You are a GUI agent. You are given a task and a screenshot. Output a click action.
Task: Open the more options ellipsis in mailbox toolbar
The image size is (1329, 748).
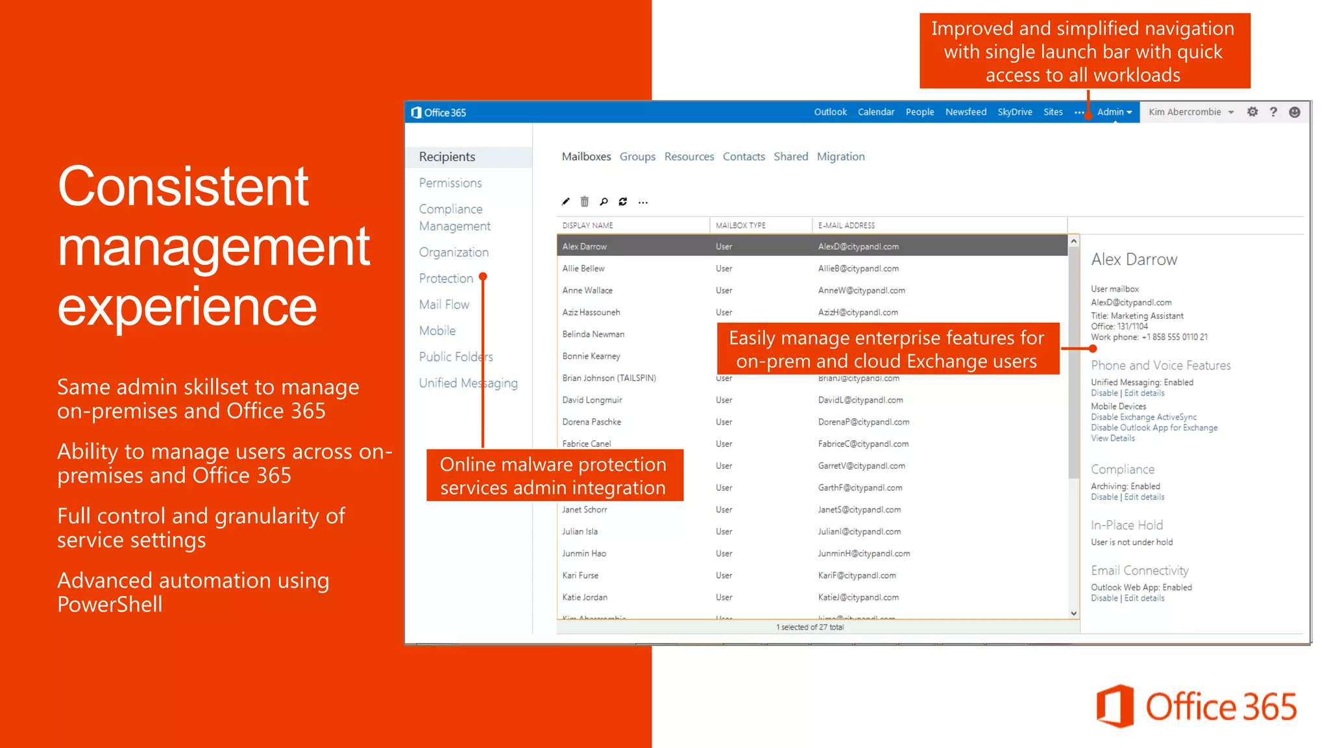643,203
